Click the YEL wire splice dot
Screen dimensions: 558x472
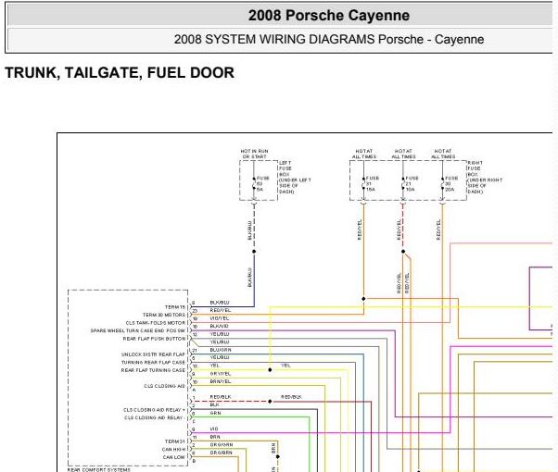pos(270,370)
